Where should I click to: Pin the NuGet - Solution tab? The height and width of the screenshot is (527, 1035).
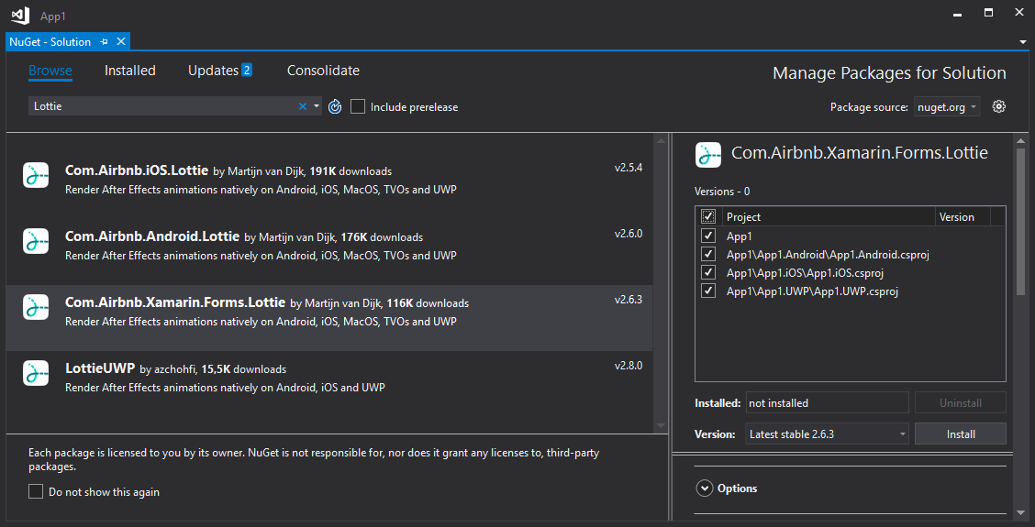point(105,42)
